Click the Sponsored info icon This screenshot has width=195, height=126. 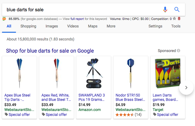[178, 51]
